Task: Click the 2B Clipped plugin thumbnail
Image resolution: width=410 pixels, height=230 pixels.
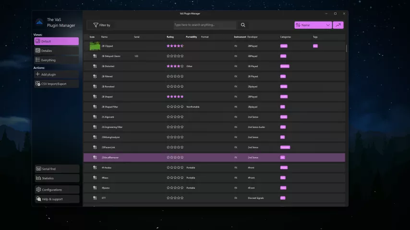Action: point(95,46)
